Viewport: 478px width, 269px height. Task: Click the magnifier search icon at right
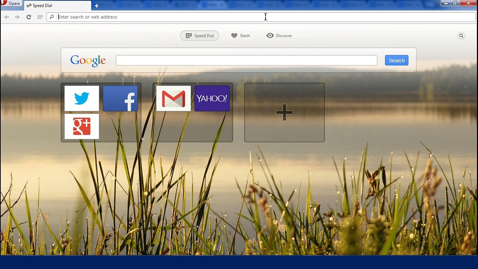click(x=461, y=36)
